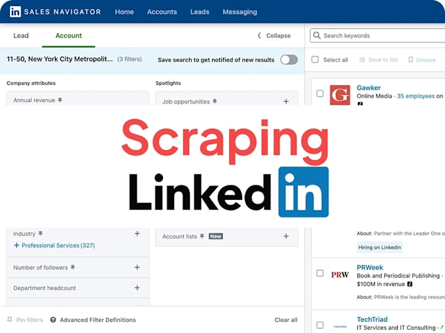Expand the Job opportunities filter
This screenshot has width=445, height=333.
point(286,101)
